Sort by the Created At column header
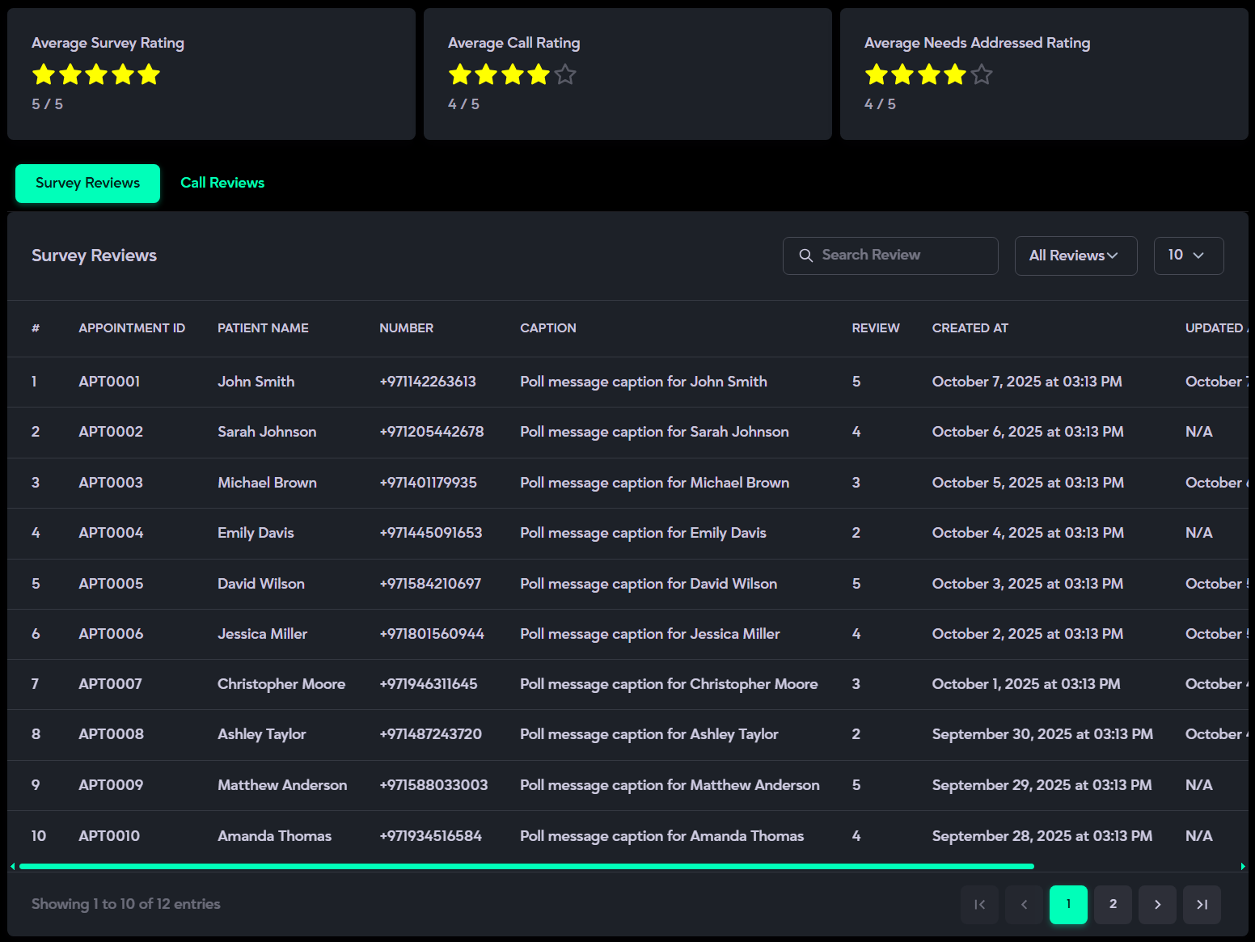Image resolution: width=1255 pixels, height=942 pixels. pyautogui.click(x=970, y=328)
